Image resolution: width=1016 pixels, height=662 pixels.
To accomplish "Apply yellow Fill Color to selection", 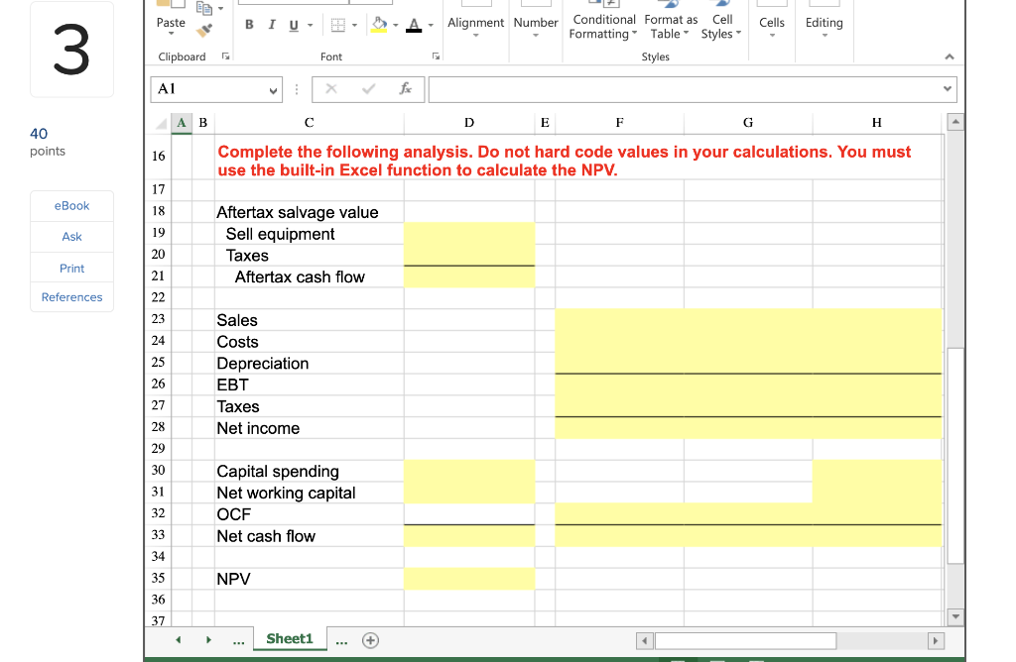I will 379,26.
